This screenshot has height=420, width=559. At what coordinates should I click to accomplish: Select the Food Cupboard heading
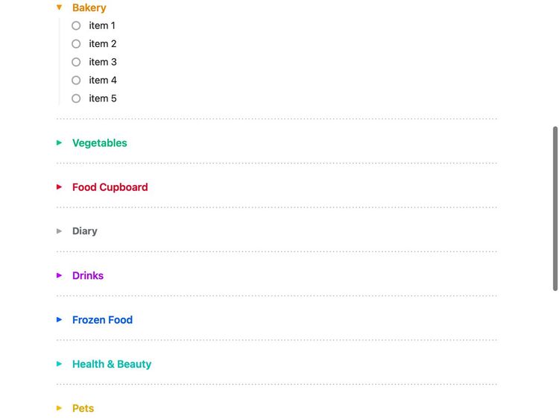[110, 187]
